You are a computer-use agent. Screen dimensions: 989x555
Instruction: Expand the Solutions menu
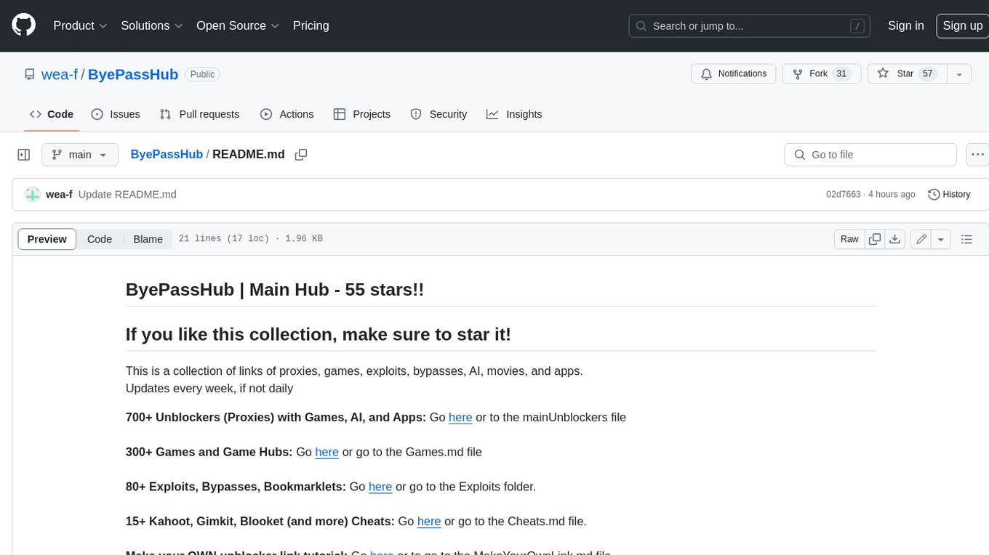[x=152, y=25]
